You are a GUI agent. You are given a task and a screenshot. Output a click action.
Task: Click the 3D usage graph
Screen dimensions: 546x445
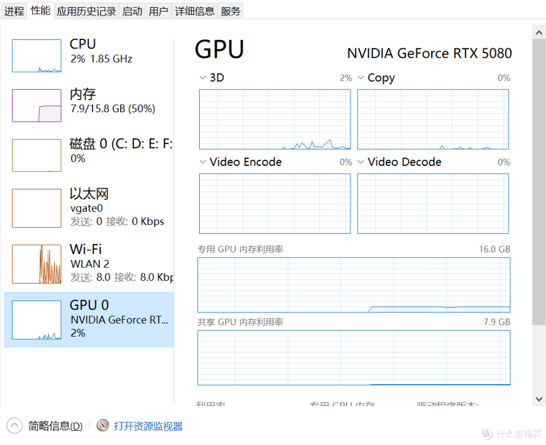(x=275, y=119)
